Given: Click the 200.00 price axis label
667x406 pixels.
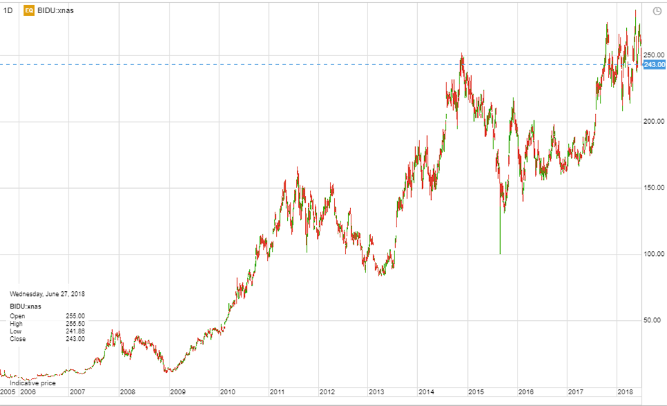Looking at the screenshot, I should tap(654, 121).
